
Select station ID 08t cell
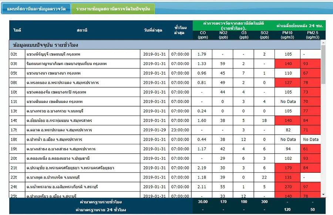17,83
